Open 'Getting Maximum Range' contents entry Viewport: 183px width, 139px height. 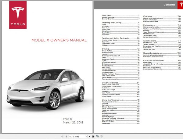(121, 74)
